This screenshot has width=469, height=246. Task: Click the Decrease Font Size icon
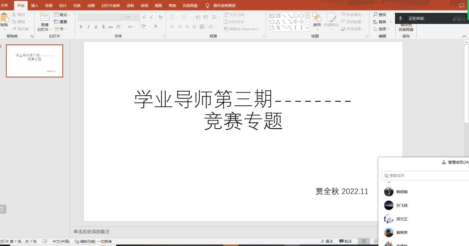click(x=151, y=17)
